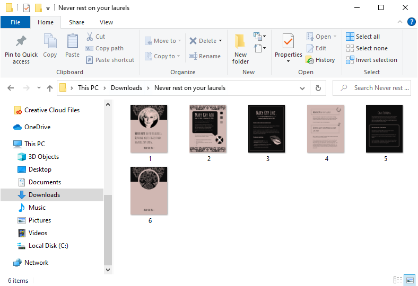Select file thumbnail 1 with portrait
The height and width of the screenshot is (286, 418).
pyautogui.click(x=149, y=129)
